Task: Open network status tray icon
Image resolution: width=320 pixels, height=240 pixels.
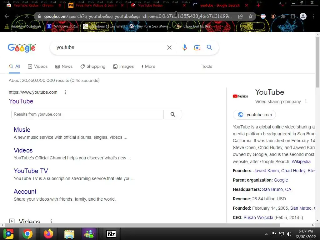Action: [x=282, y=234]
